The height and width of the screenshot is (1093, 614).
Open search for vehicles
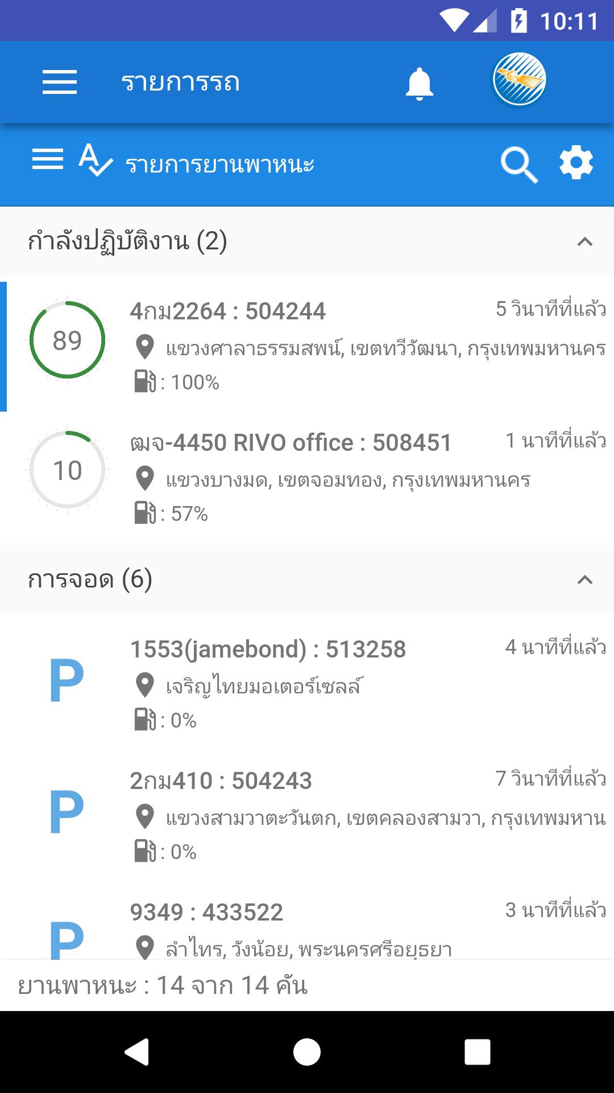tap(519, 165)
